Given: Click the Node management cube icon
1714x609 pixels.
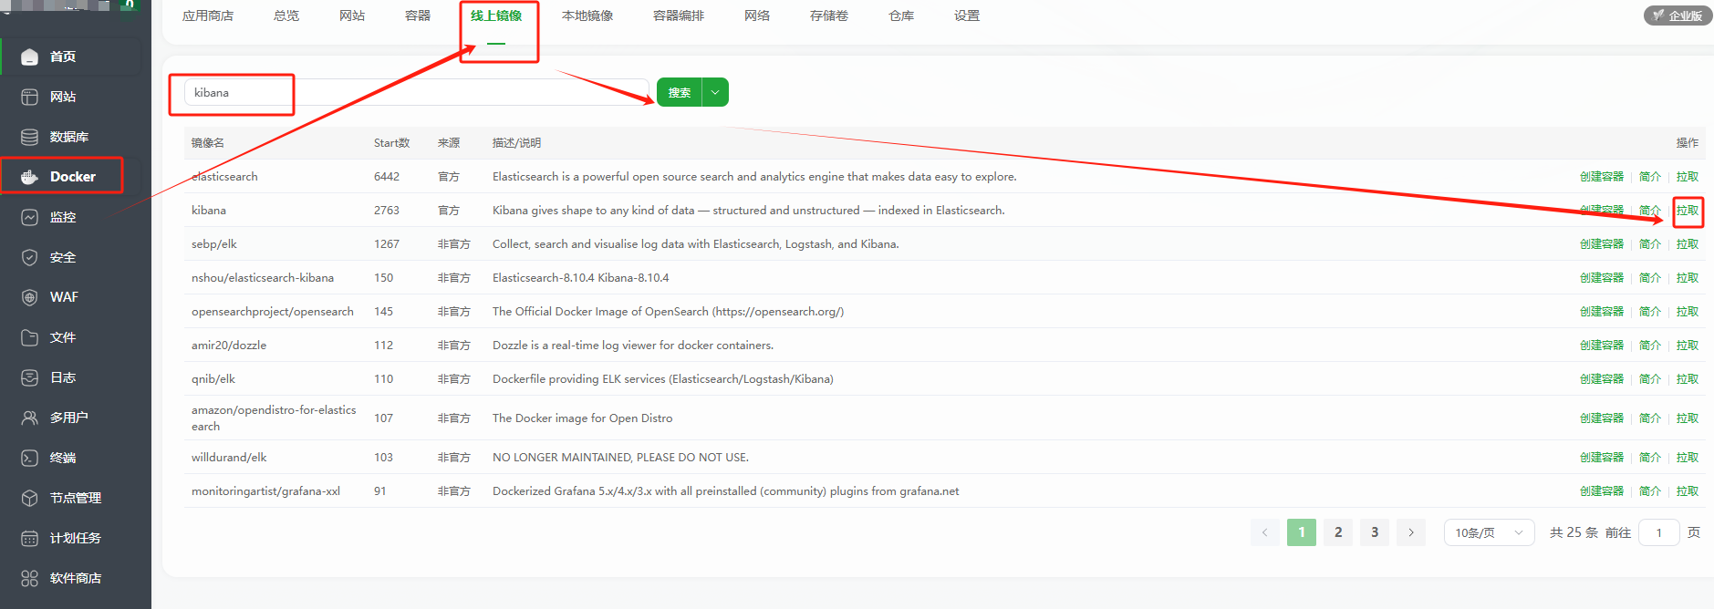Looking at the screenshot, I should [x=29, y=498].
